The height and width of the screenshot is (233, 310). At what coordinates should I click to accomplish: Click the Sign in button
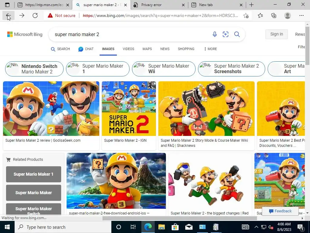[276, 34]
